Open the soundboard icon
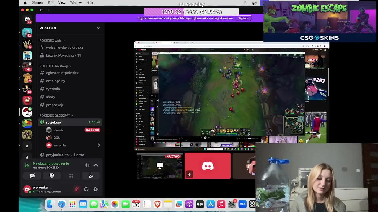Screen dimensions: 378x212 coord(91,175)
